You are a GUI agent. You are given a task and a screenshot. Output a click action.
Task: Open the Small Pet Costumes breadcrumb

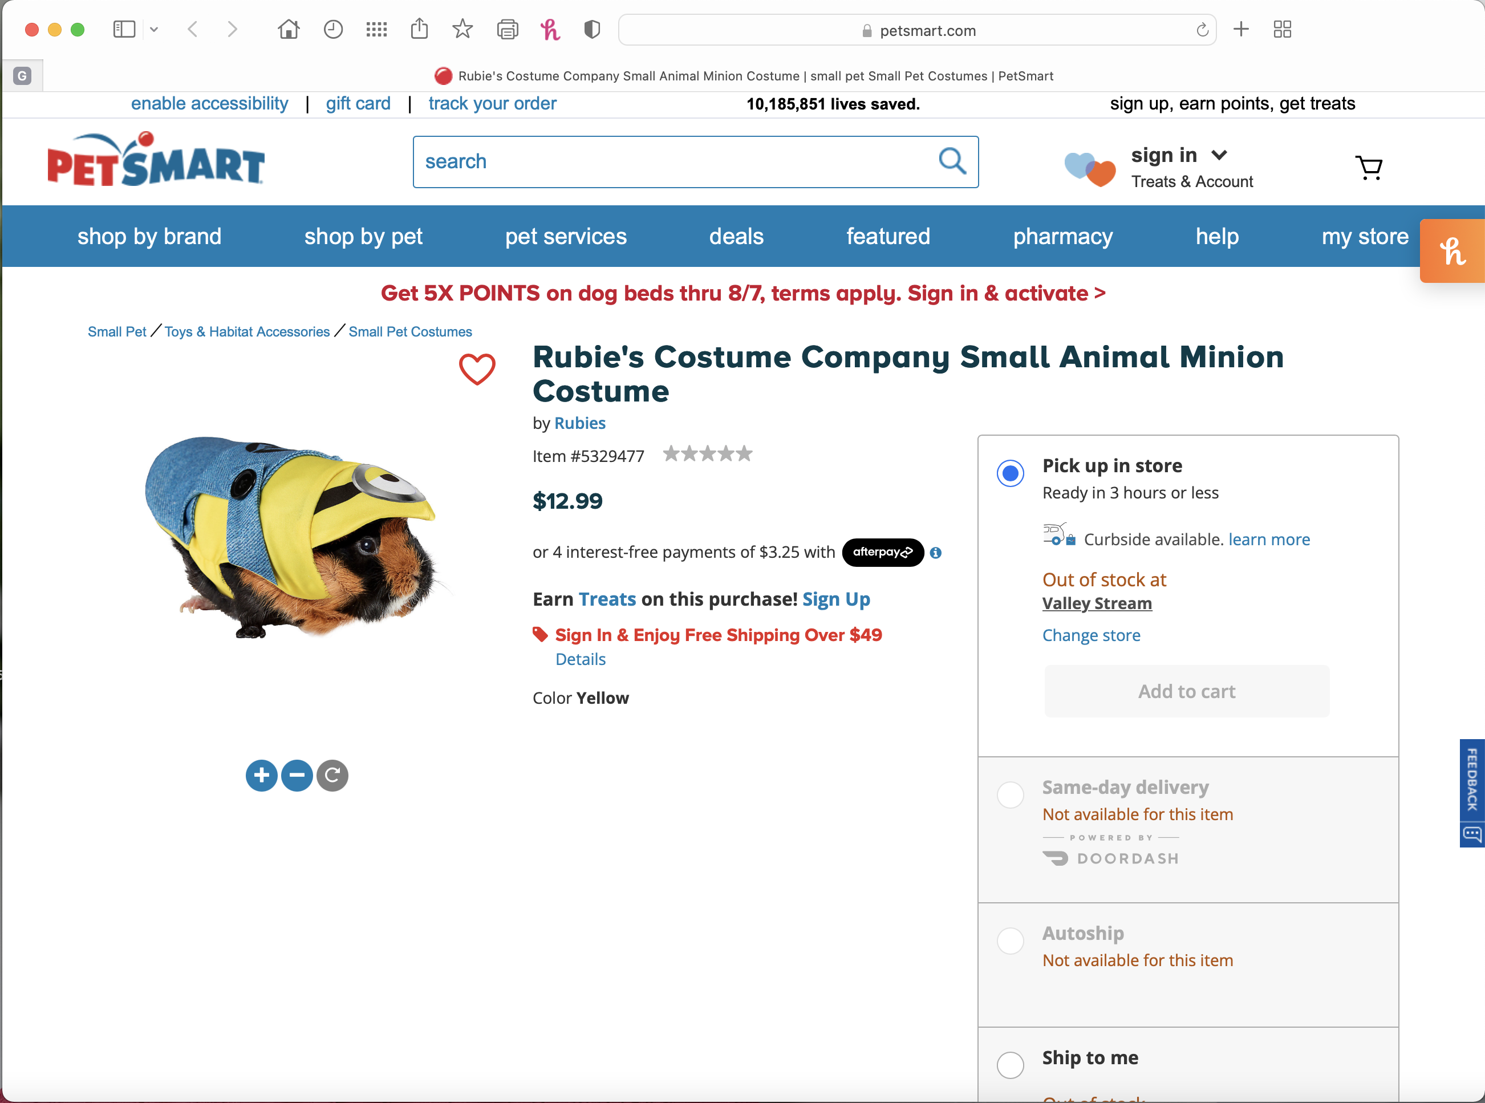(410, 332)
